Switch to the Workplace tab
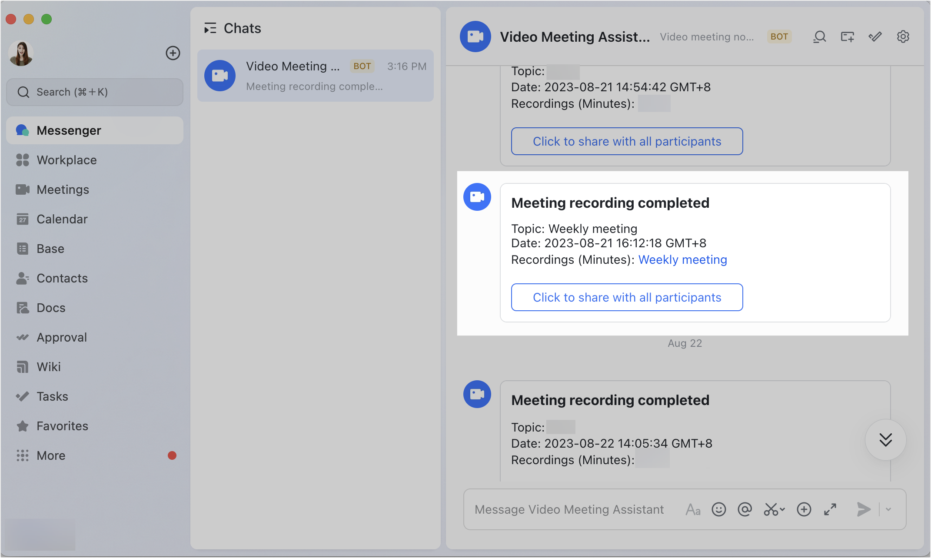The image size is (931, 558). pyautogui.click(x=66, y=160)
